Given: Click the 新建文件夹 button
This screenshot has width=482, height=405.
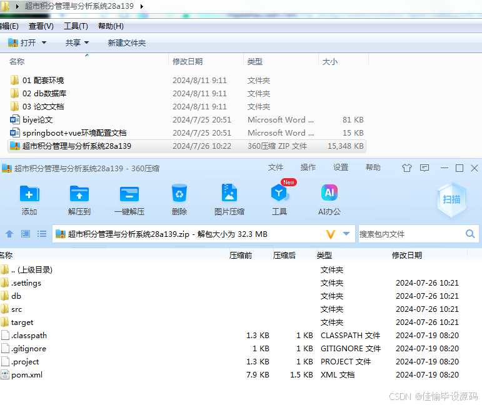Looking at the screenshot, I should click(x=127, y=43).
